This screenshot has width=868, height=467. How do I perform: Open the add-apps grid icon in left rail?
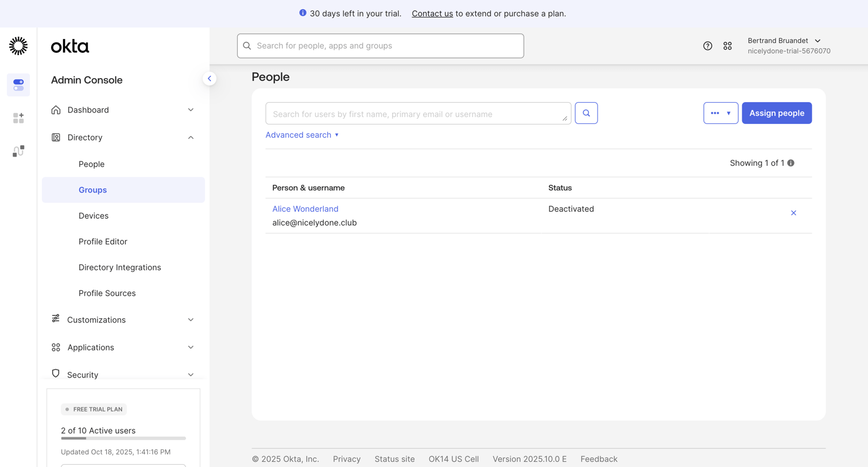coord(18,118)
